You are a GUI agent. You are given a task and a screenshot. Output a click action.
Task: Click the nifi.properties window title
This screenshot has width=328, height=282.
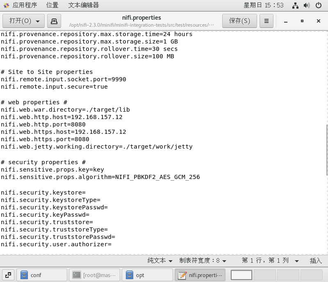(x=141, y=18)
